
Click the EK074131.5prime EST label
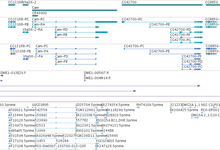point(116,126)
